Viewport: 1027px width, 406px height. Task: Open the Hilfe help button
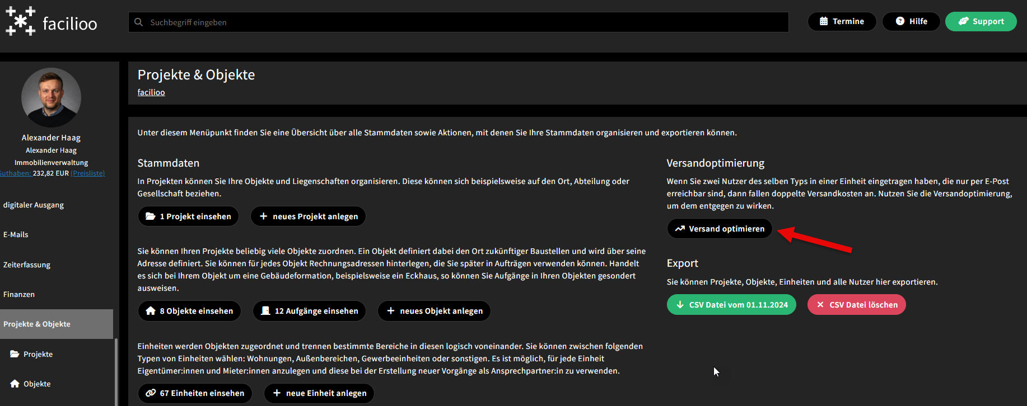click(911, 21)
